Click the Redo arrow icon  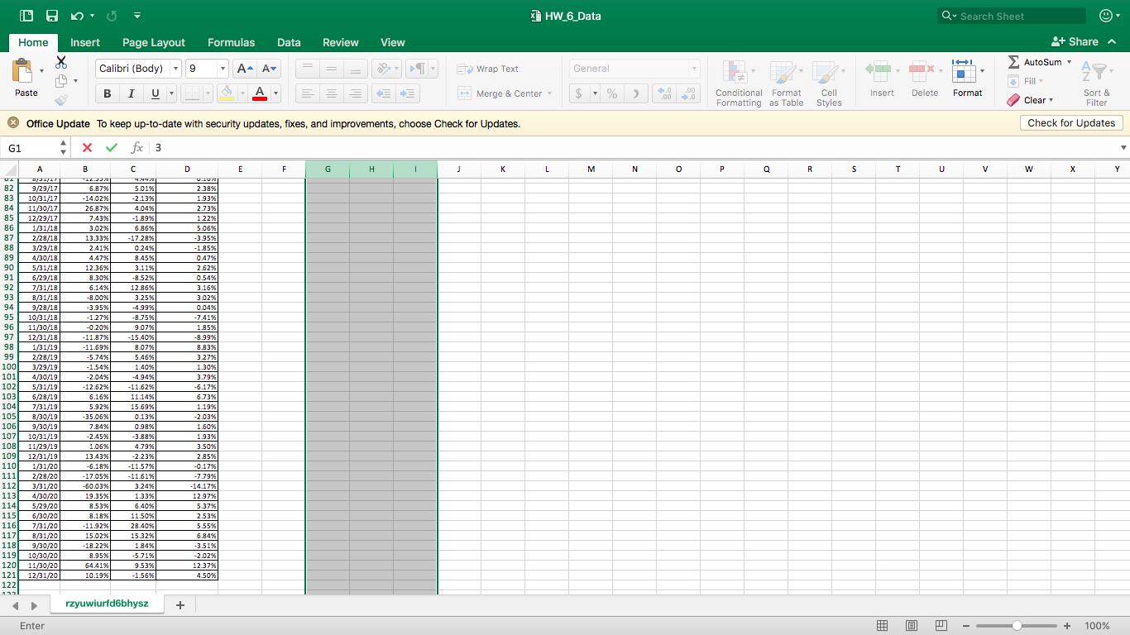(112, 16)
